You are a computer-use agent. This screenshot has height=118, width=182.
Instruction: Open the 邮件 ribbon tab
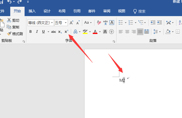92,11
